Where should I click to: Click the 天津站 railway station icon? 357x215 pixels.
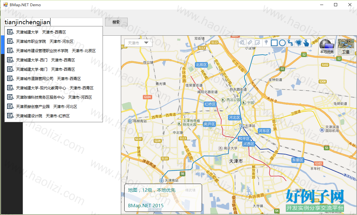tap(242, 126)
